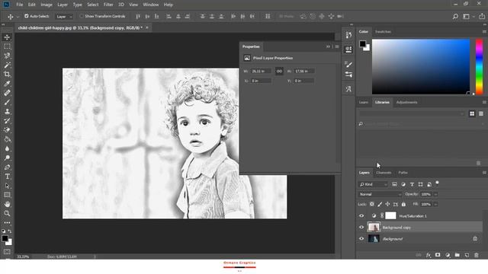This screenshot has width=488, height=274.
Task: Select the Magic Wand tool
Action: click(x=7, y=65)
